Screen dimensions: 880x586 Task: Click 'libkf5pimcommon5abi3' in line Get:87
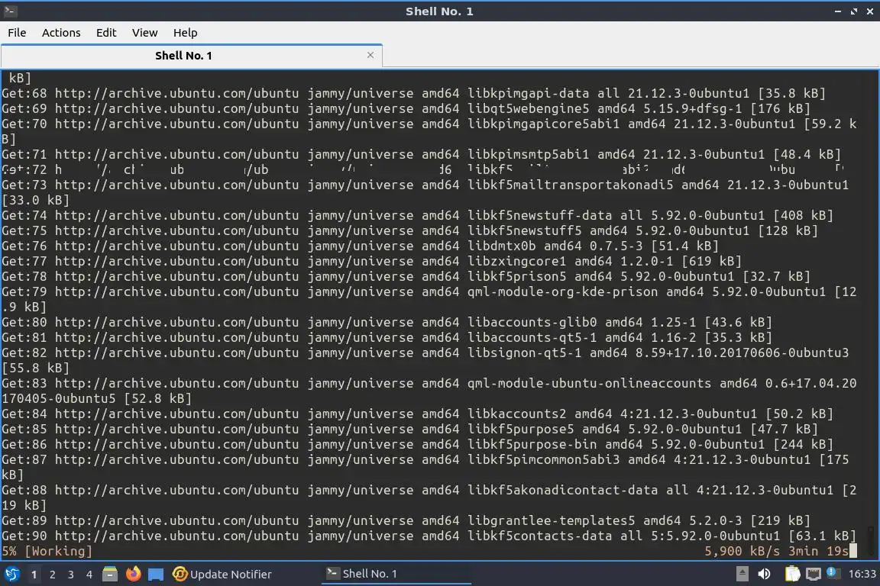543,460
